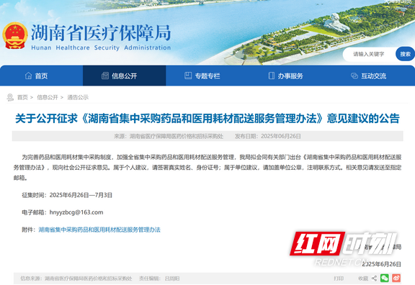The image size is (415, 285).
Task: Open the 信息公开 navigation tab
Action: click(125, 76)
